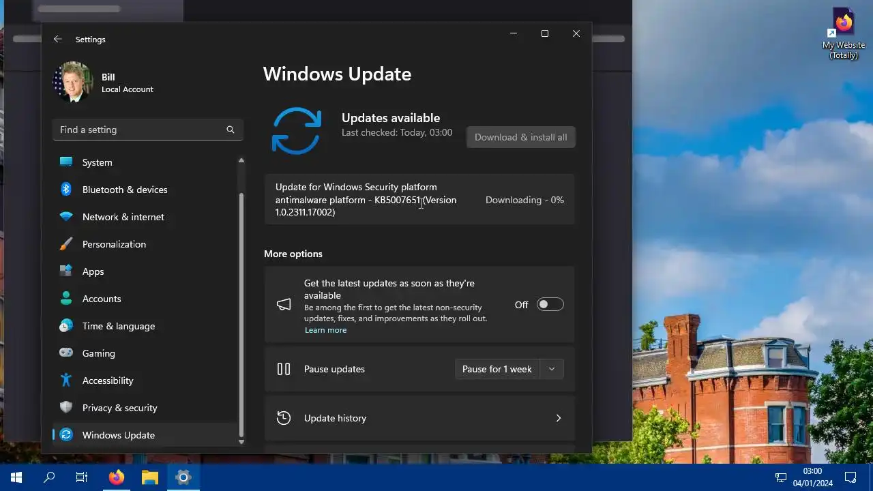The width and height of the screenshot is (873, 491).
Task: Click the Bill Local Account profile name
Action: pyautogui.click(x=127, y=83)
